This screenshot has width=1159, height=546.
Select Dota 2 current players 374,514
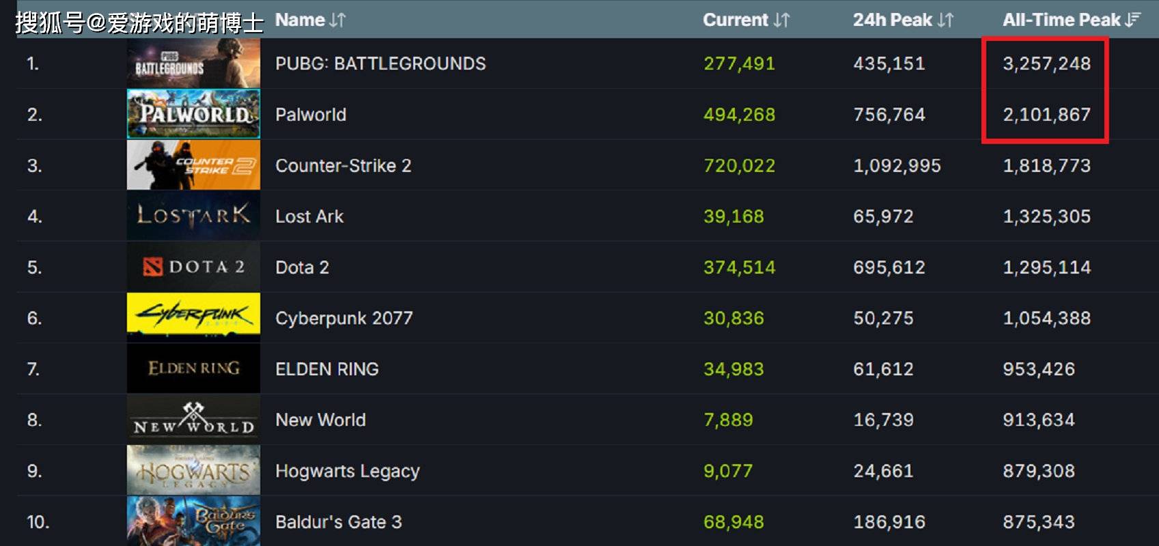click(x=740, y=268)
